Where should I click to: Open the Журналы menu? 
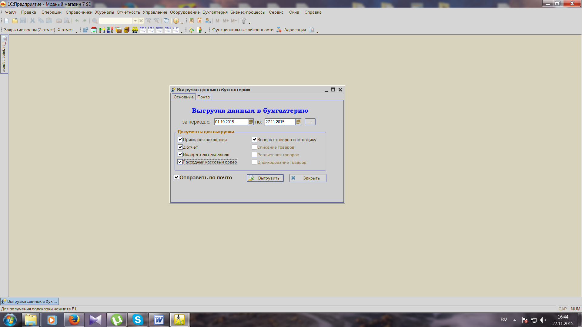click(x=105, y=12)
